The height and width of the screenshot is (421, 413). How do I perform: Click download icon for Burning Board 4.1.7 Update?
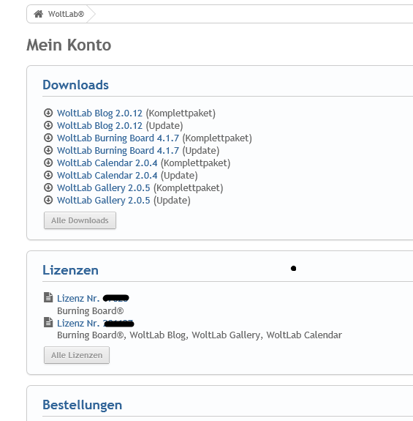(48, 150)
